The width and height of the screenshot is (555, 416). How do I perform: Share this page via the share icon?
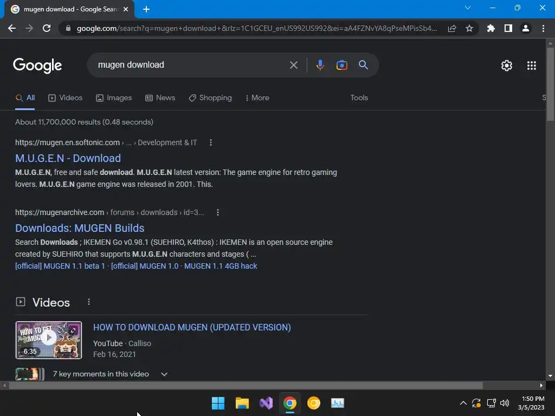[x=452, y=28]
